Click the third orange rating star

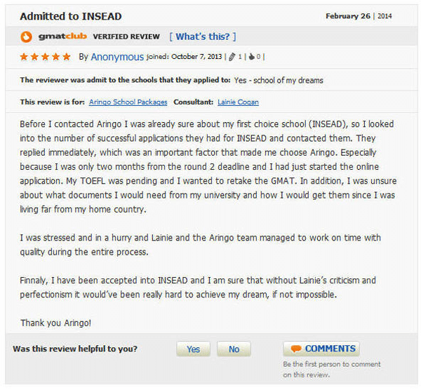[45, 57]
